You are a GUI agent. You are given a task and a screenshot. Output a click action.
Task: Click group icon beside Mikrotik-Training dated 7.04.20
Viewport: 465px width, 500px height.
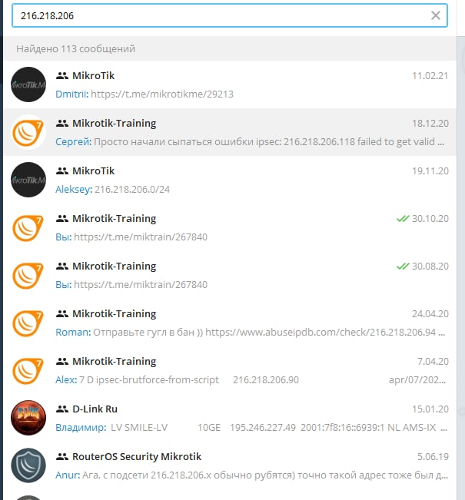(x=62, y=362)
